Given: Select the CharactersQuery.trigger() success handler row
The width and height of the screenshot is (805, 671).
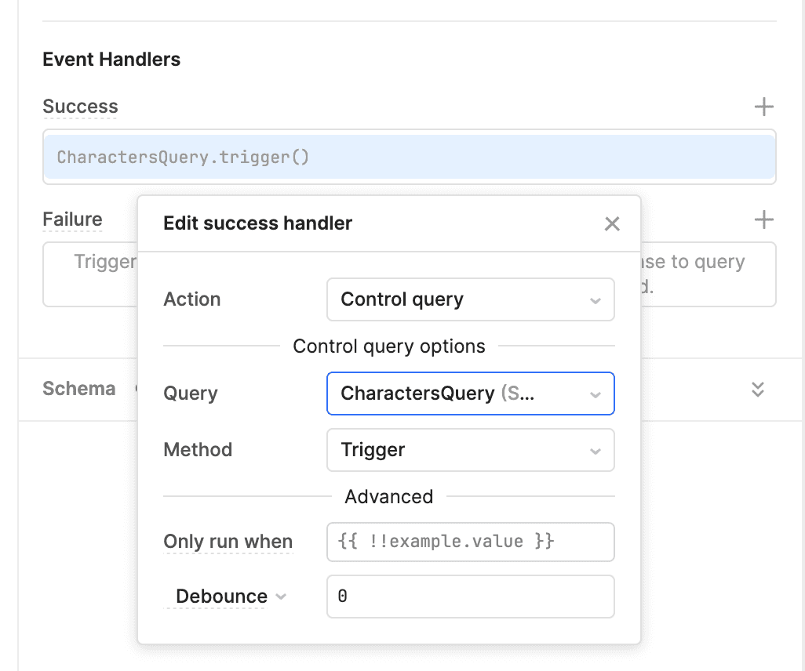Looking at the screenshot, I should coord(409,157).
